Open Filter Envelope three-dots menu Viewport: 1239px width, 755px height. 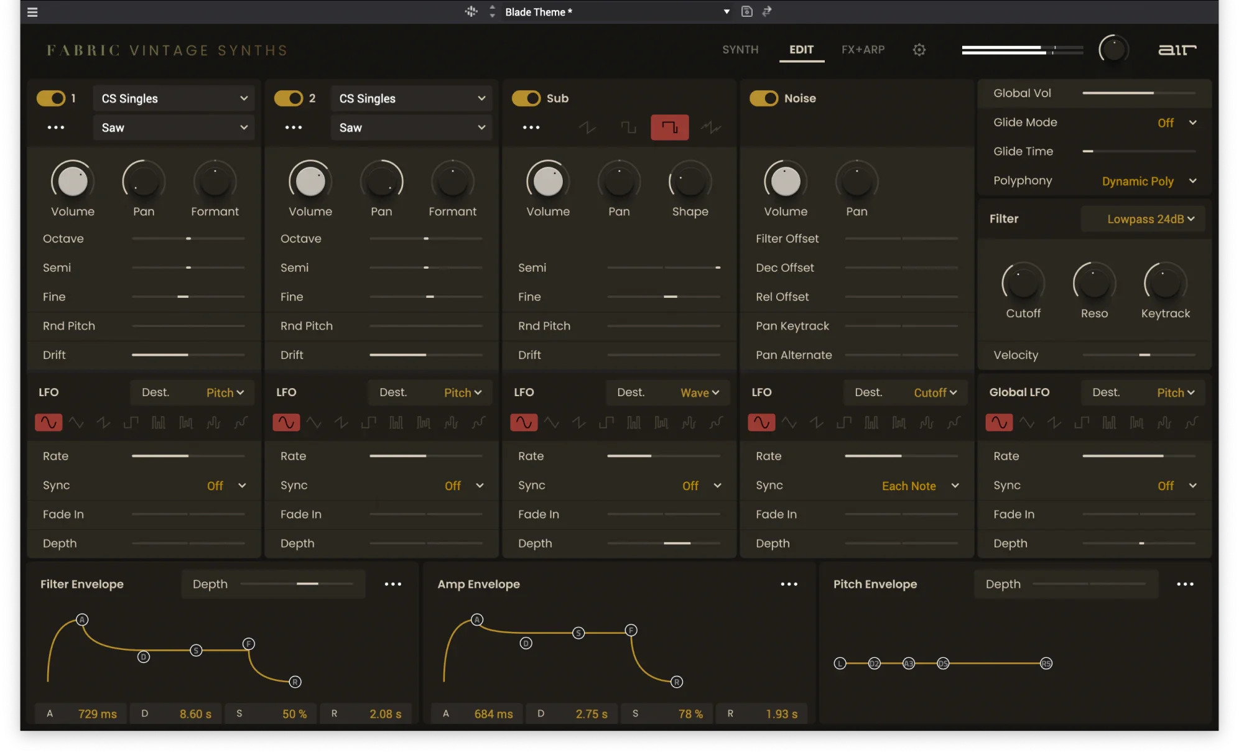click(x=392, y=584)
